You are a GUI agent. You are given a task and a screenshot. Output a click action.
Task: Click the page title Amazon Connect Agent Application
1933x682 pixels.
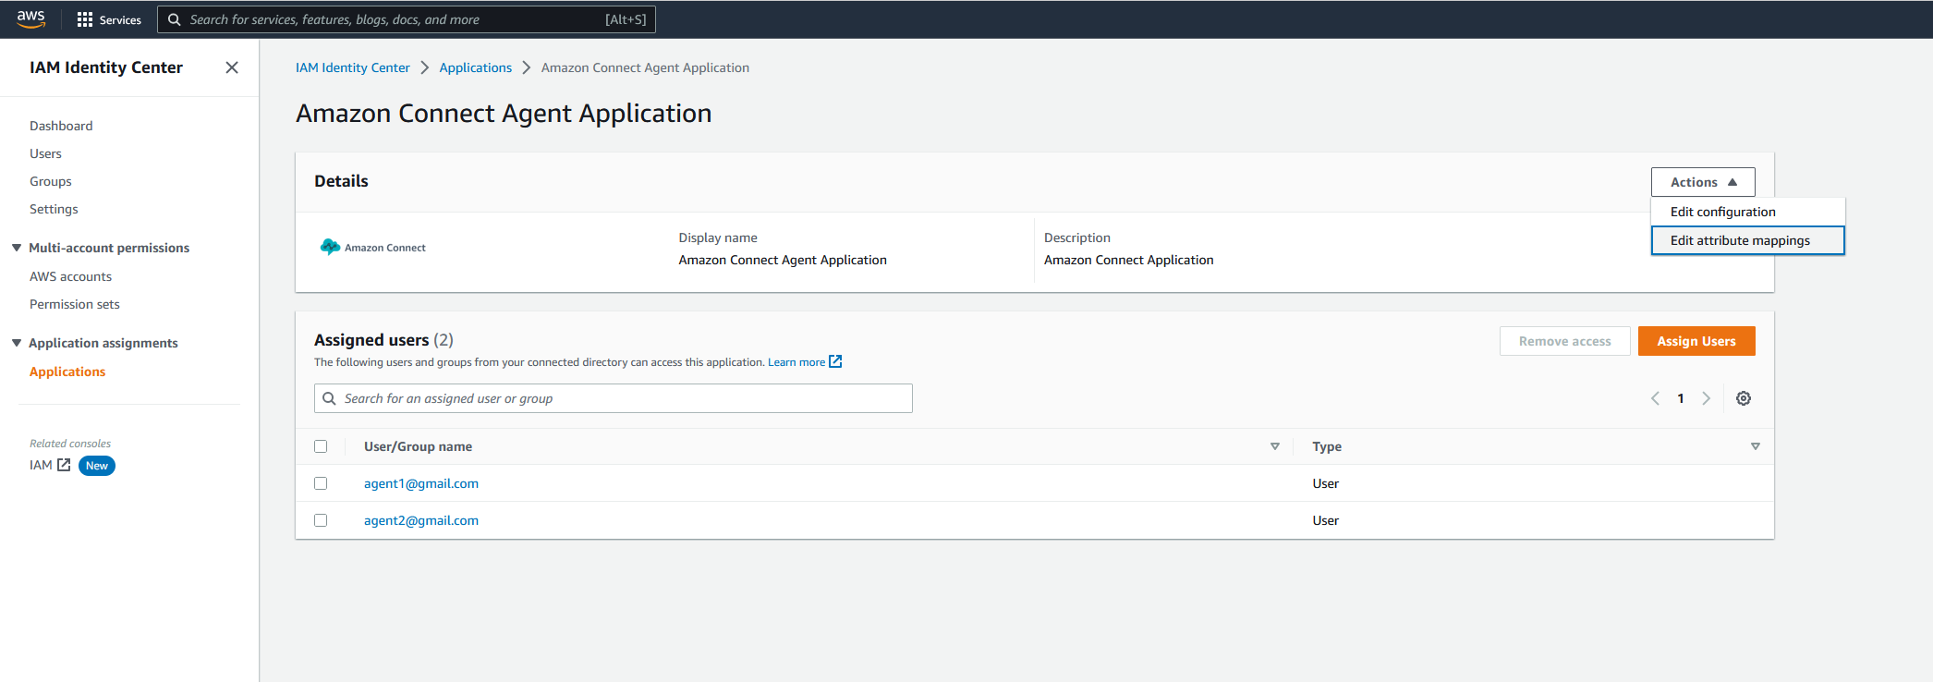(x=504, y=113)
